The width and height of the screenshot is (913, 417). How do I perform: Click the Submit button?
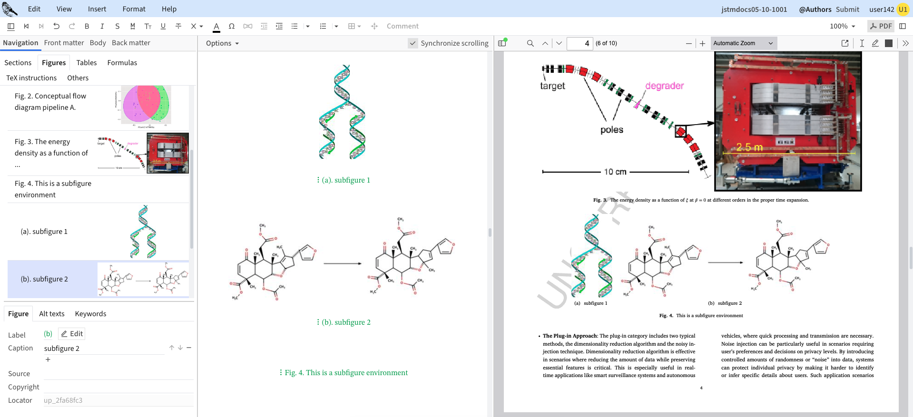[x=847, y=9]
